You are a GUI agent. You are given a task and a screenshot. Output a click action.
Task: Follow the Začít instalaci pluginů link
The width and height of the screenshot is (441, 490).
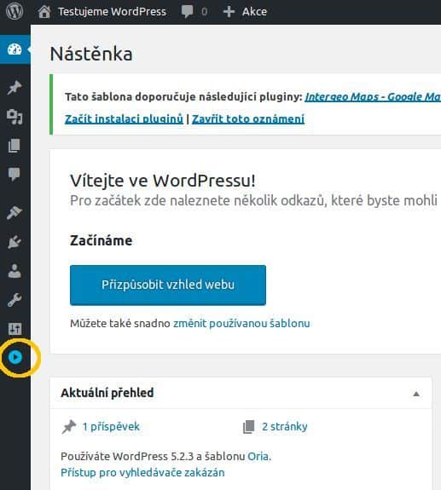click(124, 118)
